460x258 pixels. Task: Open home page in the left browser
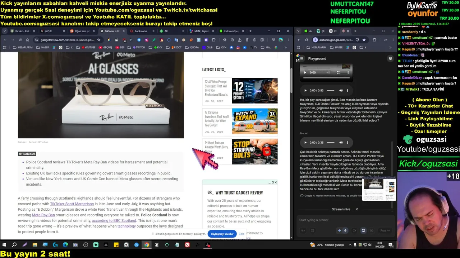coord(28,40)
